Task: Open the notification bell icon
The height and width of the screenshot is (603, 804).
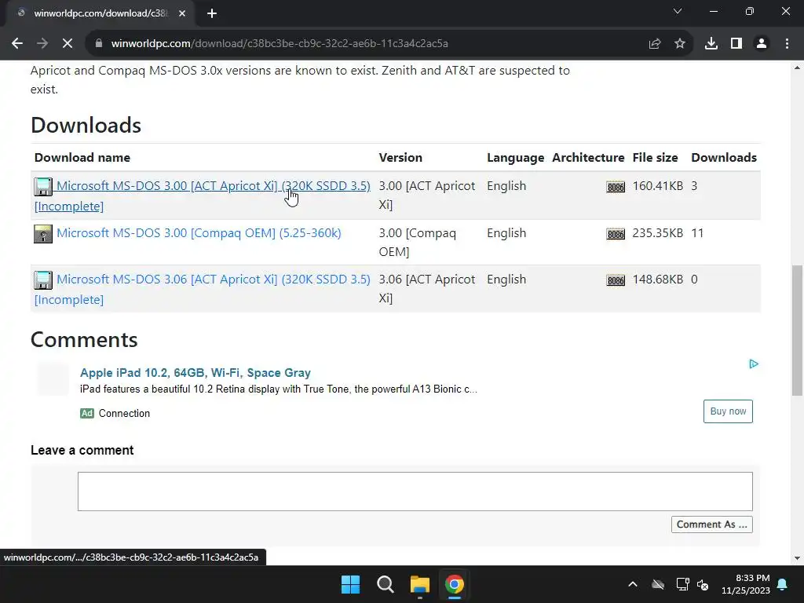Action: point(783,584)
